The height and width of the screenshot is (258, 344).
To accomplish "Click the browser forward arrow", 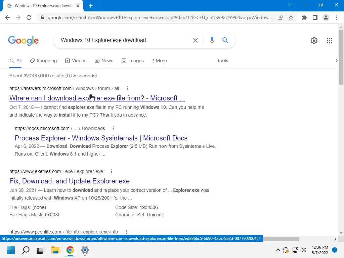I will 18,17.
